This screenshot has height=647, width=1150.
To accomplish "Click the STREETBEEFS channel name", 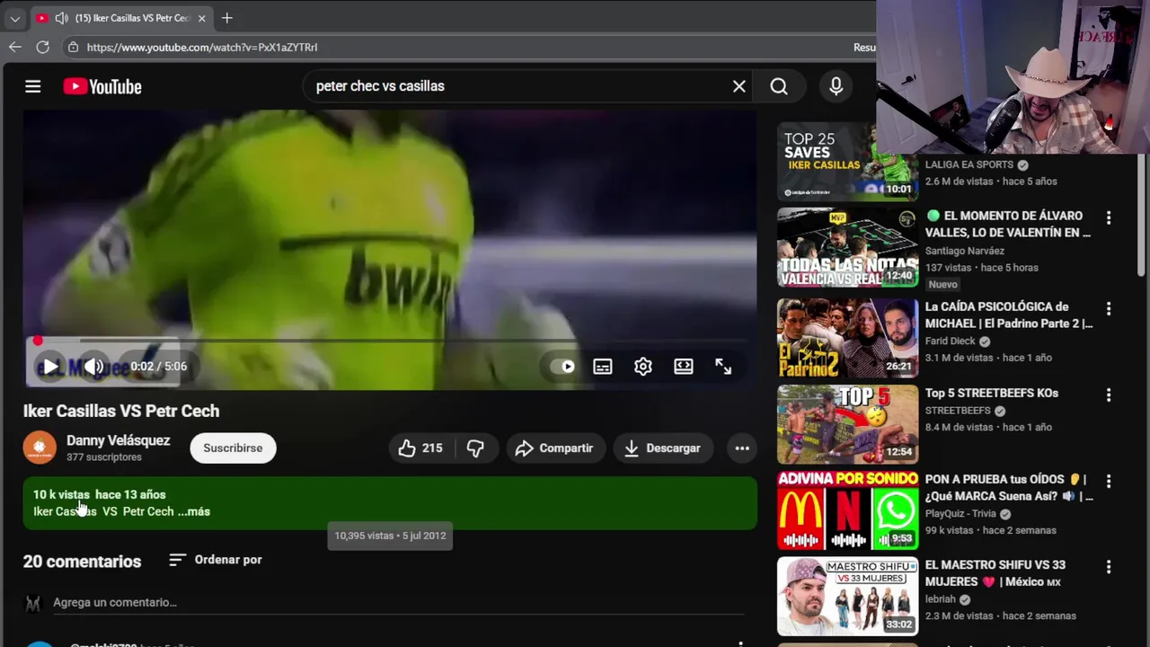I will (958, 411).
